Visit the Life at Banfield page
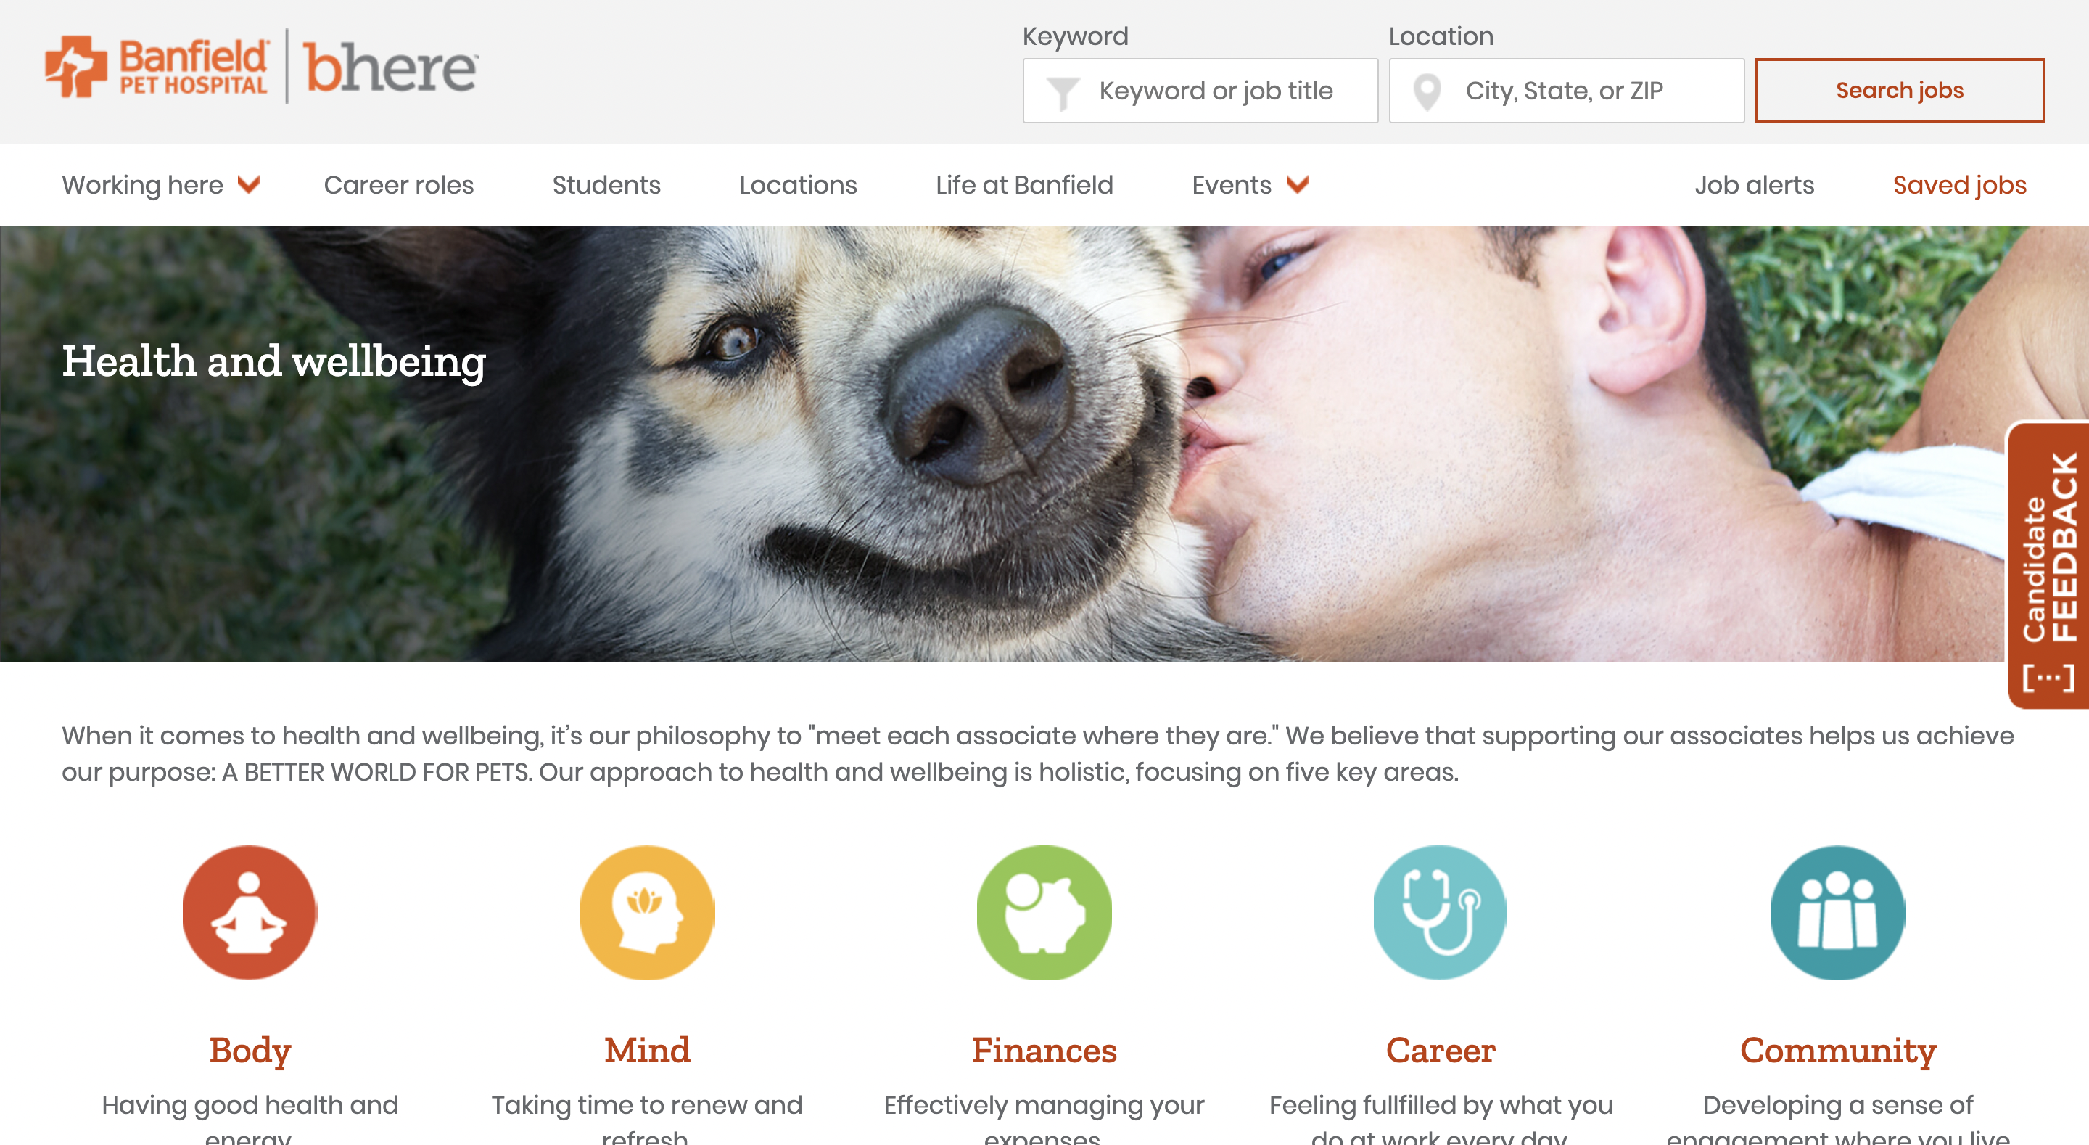2089x1145 pixels. (x=1024, y=185)
